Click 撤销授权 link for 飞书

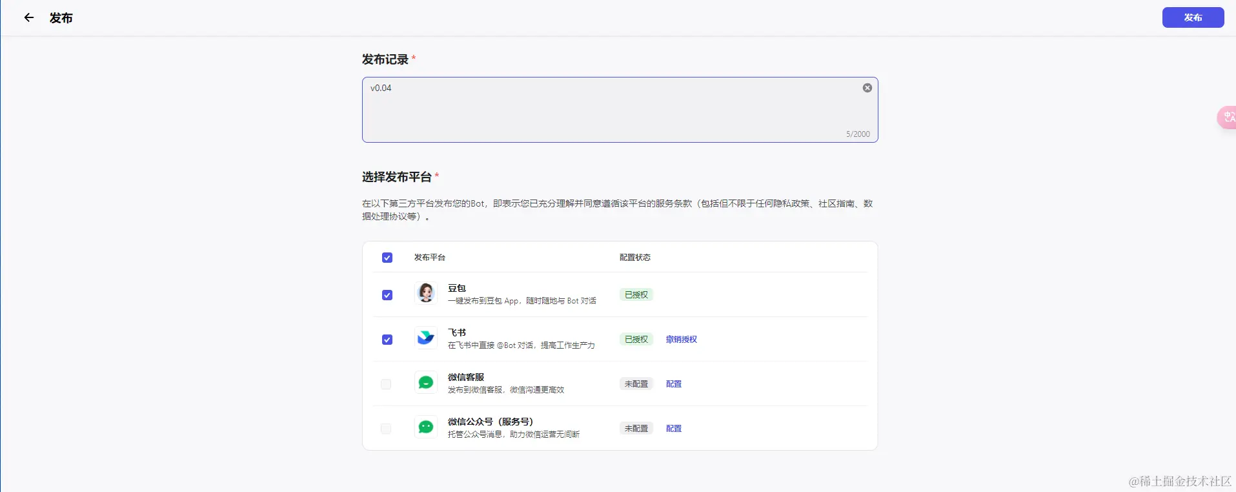[x=682, y=339]
